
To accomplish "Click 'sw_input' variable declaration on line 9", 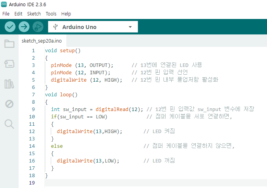I will click(75, 109).
